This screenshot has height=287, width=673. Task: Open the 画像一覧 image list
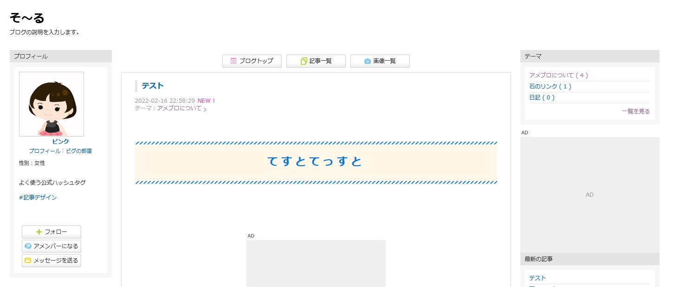click(x=380, y=61)
